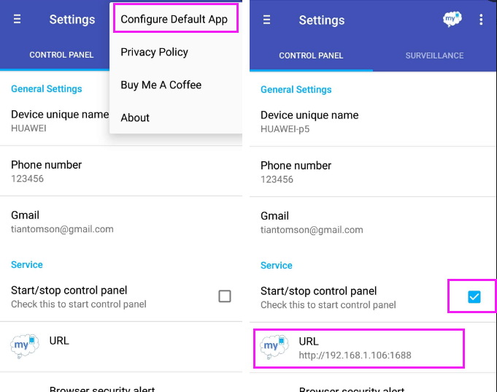
Task: Enable the unchecked Start/stop control panel checkbox
Action: pyautogui.click(x=225, y=296)
